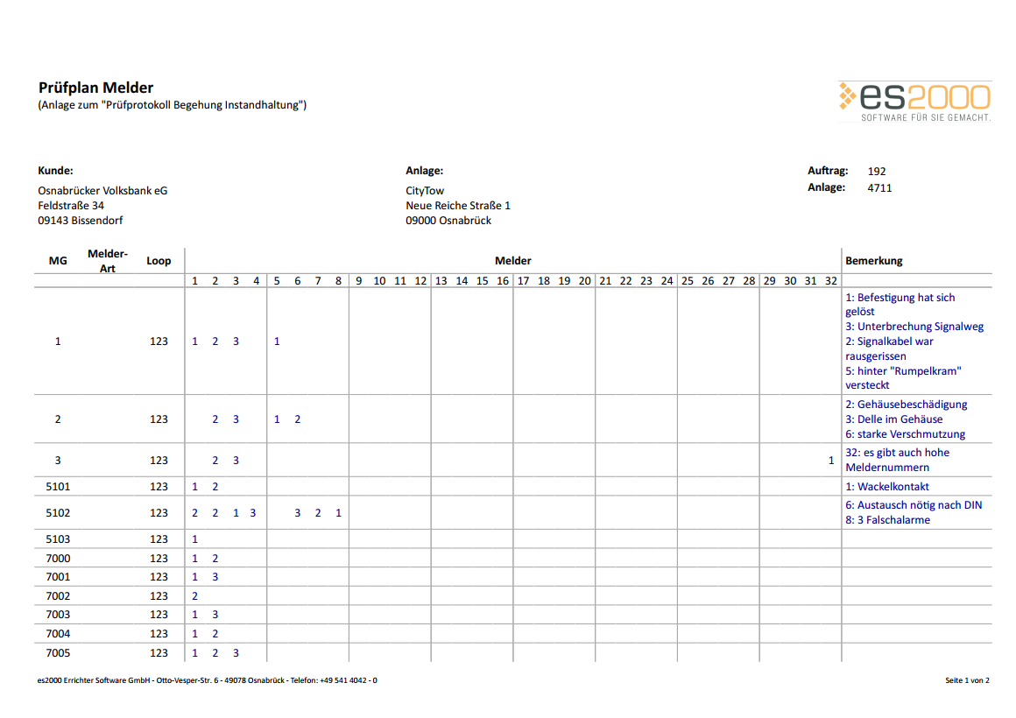Select the "Anlage:" heading above CityTow
Image resolution: width=1016 pixels, height=718 pixels.
point(425,171)
